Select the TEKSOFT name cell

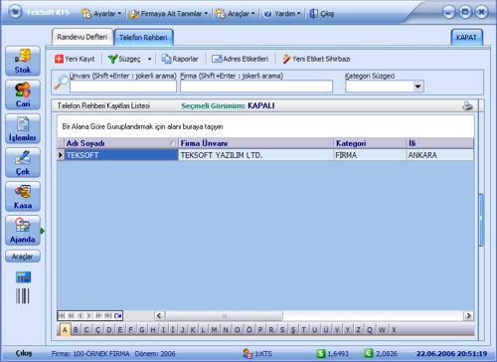121,155
